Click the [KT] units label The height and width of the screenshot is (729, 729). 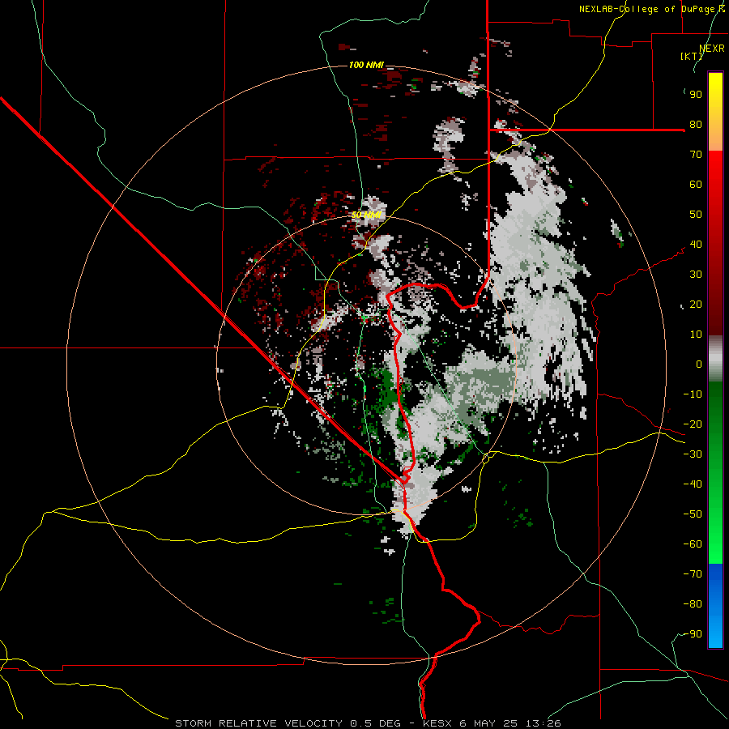[x=691, y=56]
